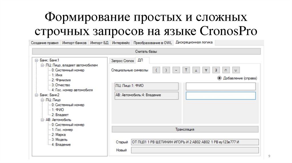Open the Импорт БД tab
292x163 pixels.
[99, 43]
